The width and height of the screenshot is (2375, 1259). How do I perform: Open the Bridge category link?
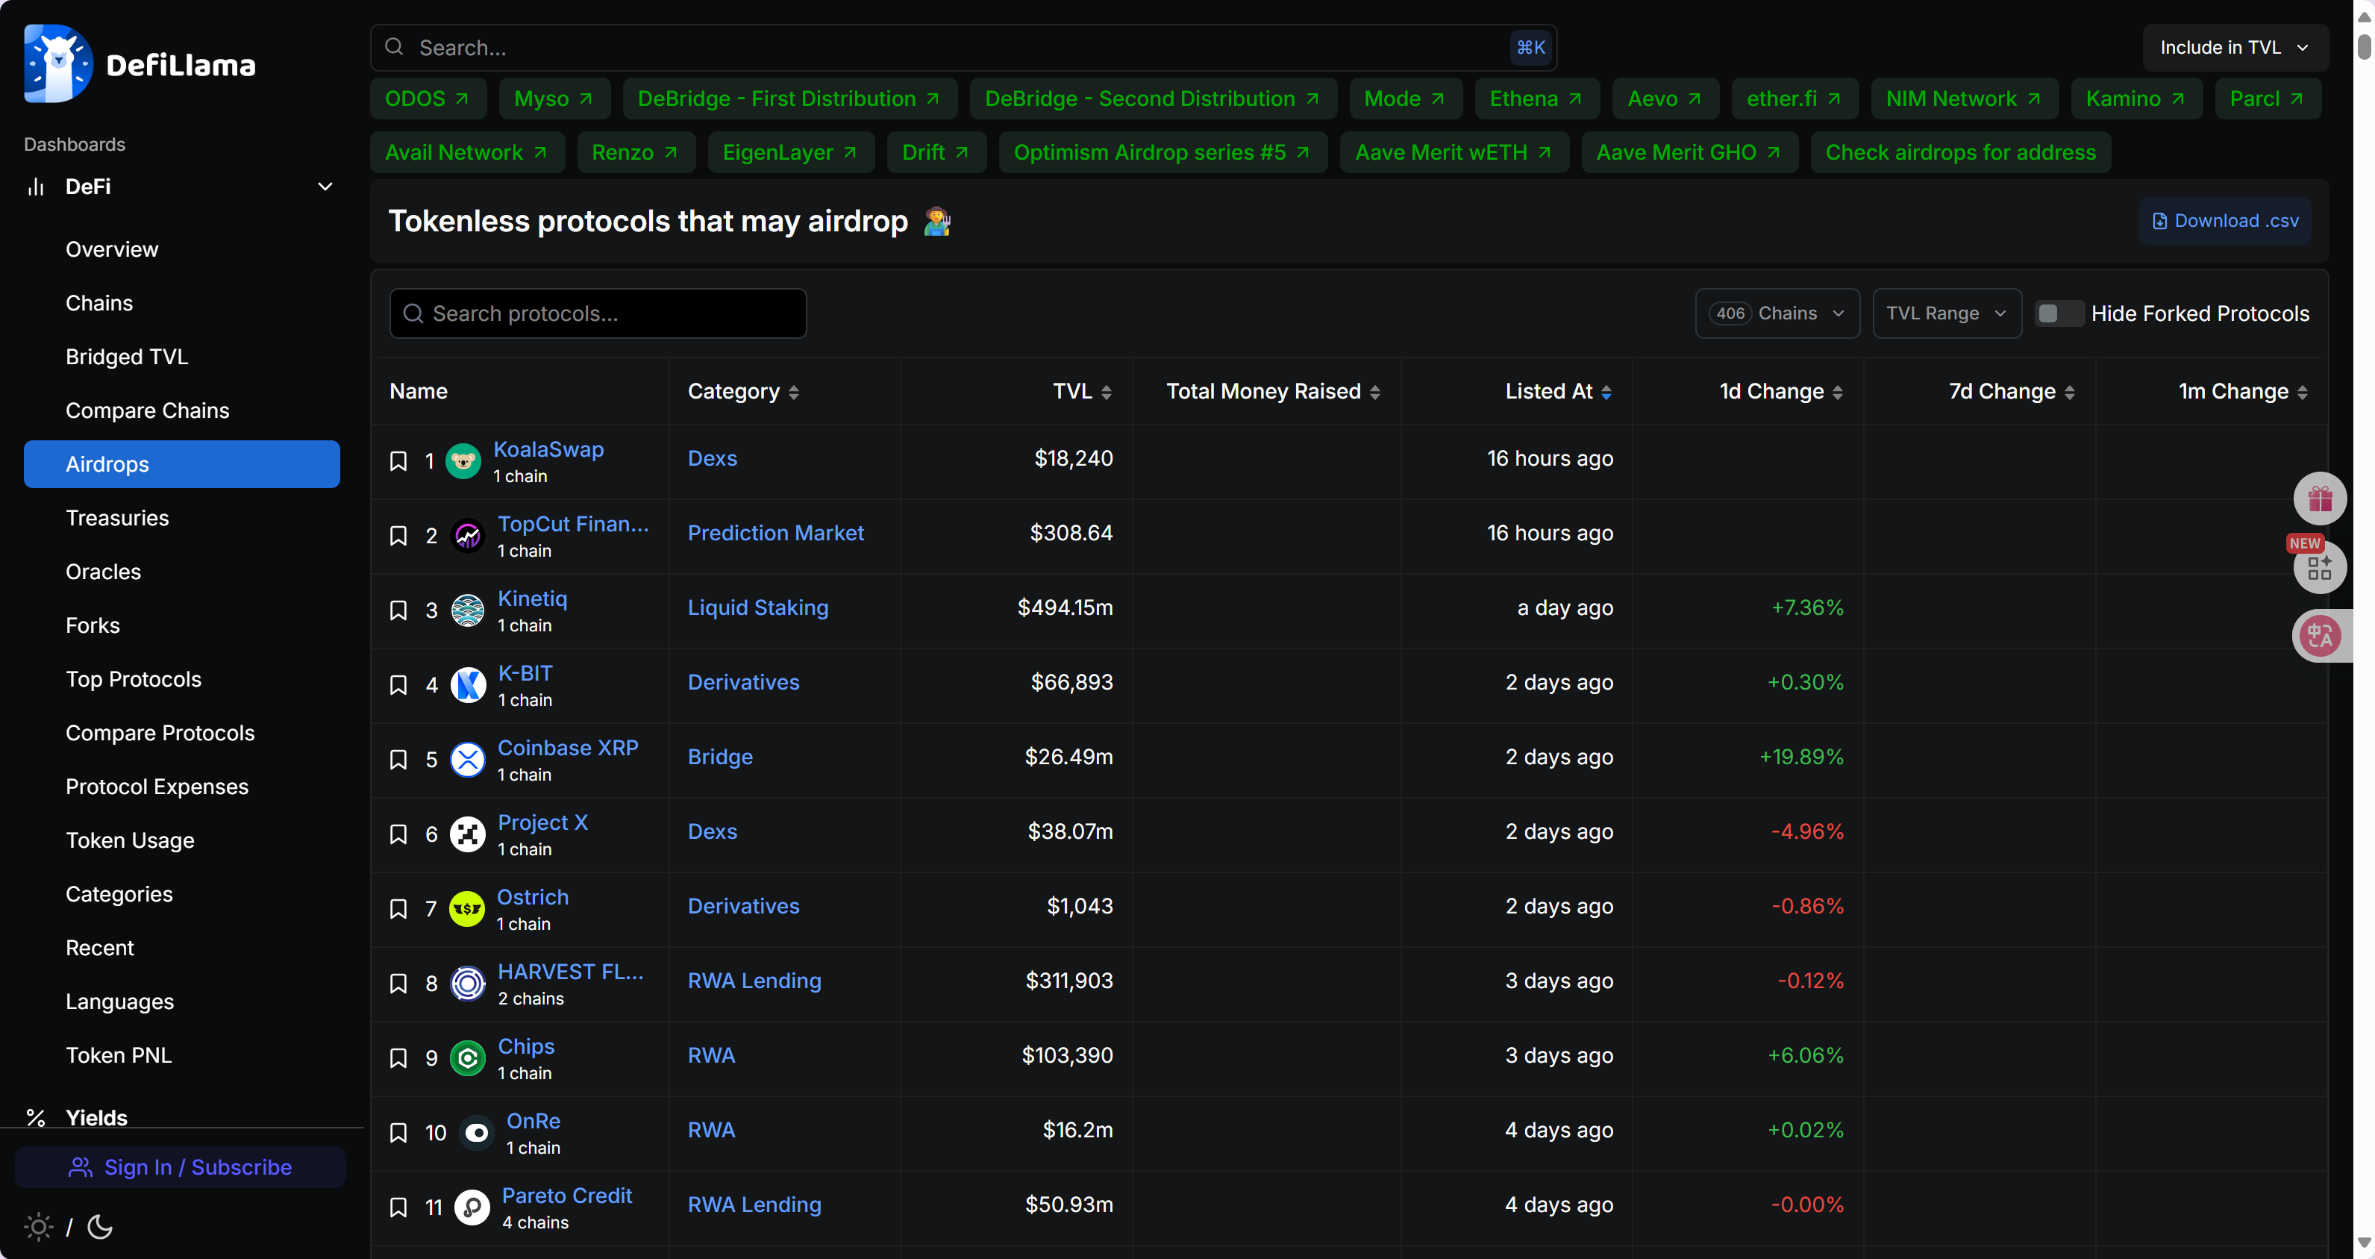(x=720, y=757)
